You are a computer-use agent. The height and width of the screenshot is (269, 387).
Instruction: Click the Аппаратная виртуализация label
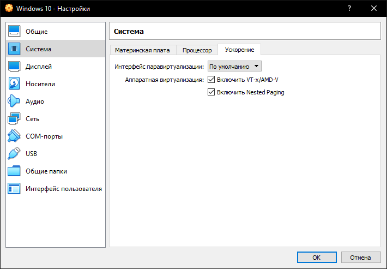pyautogui.click(x=165, y=80)
